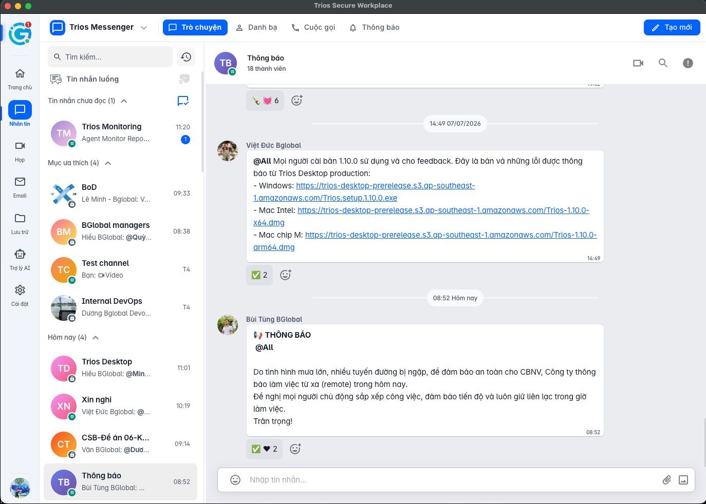Collapse Hôm nay section

click(x=96, y=338)
